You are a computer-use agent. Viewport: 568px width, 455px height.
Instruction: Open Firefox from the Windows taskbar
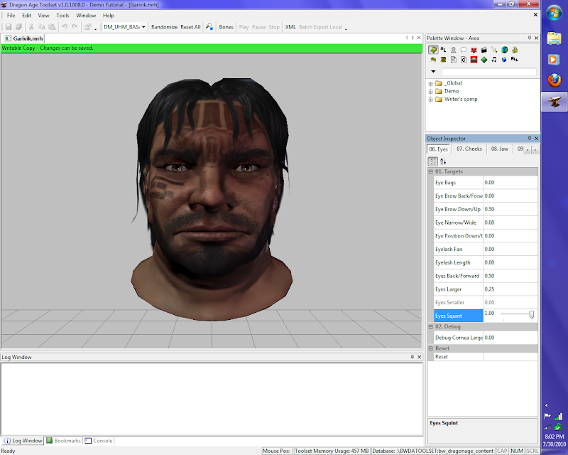(x=554, y=81)
